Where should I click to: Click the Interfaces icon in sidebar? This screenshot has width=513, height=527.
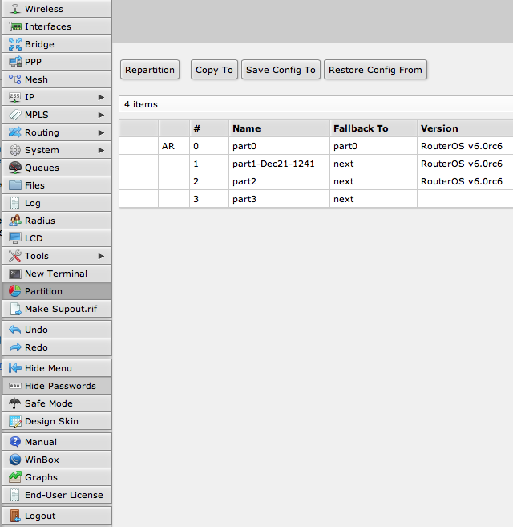pyautogui.click(x=15, y=26)
